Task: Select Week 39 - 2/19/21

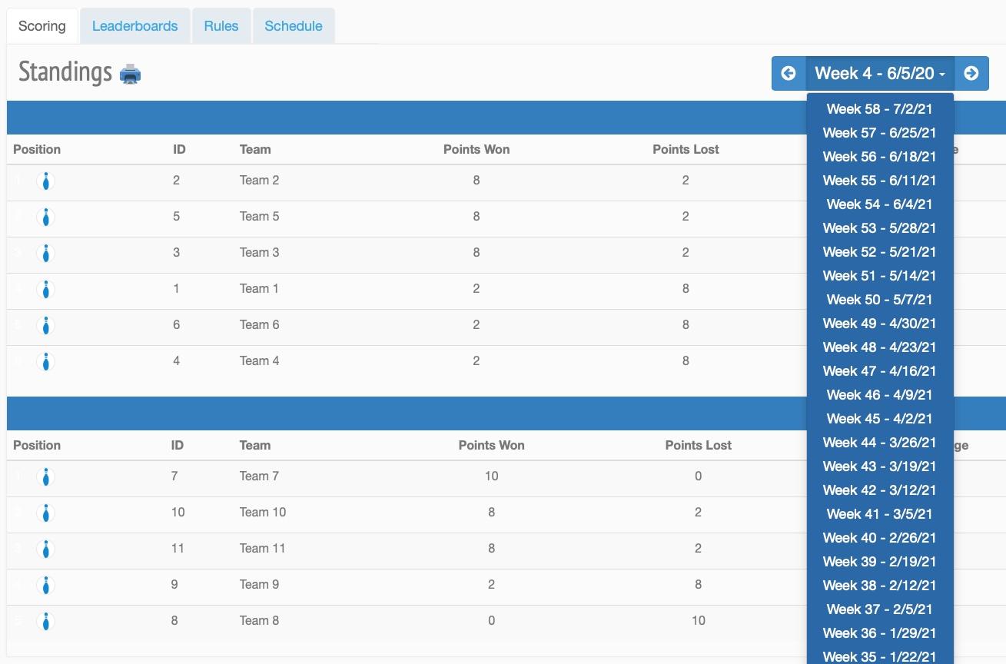Action: 880,562
